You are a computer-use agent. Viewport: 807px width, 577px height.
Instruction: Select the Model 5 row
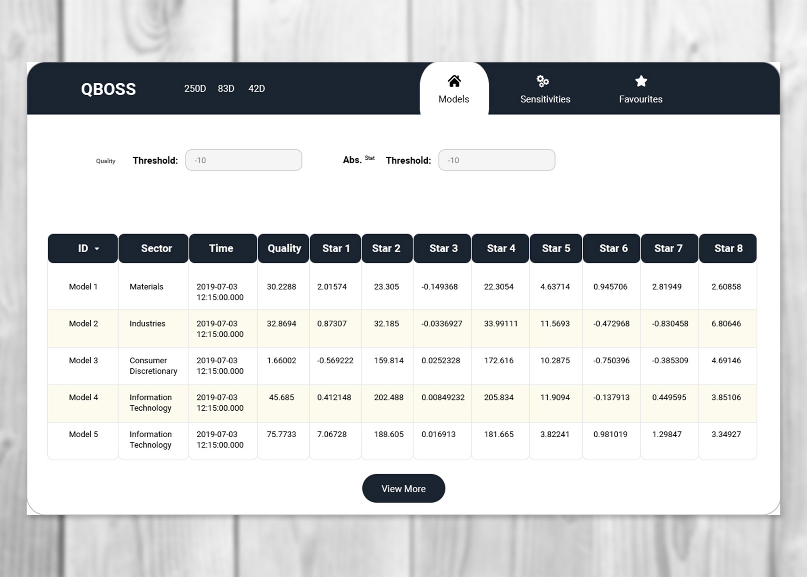pyautogui.click(x=282, y=440)
